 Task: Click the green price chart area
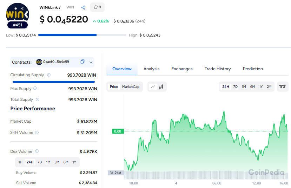coord(206,145)
